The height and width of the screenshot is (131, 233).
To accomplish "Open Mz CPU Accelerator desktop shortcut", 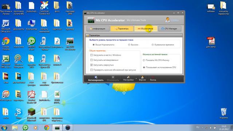I will 70,44.
